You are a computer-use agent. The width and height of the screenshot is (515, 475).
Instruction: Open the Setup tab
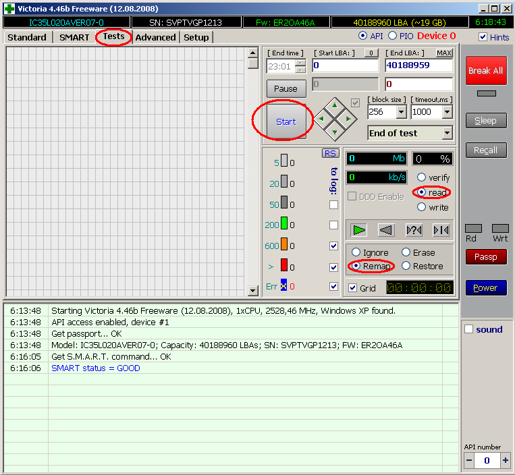196,37
